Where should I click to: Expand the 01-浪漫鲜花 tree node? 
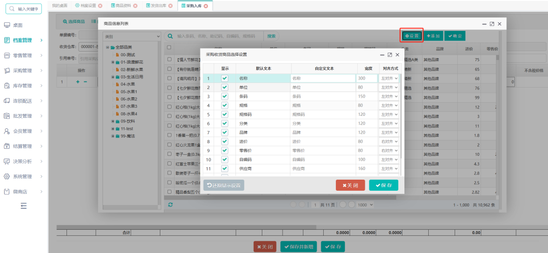click(x=113, y=62)
